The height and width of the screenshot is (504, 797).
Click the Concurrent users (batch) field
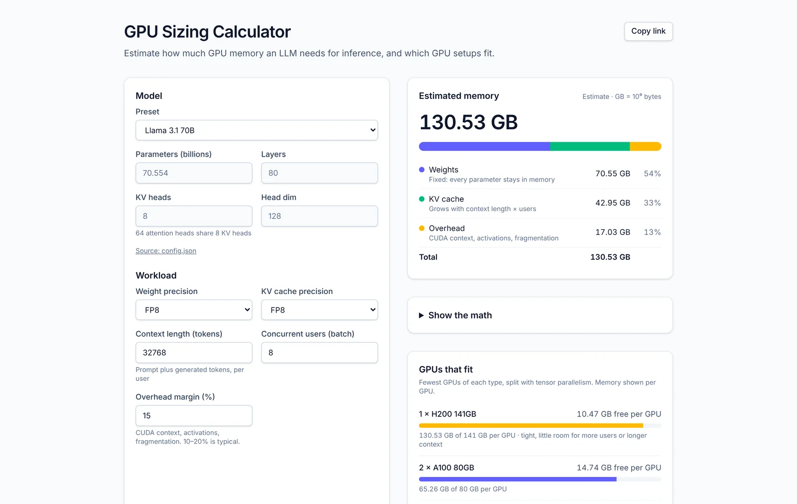[319, 353]
